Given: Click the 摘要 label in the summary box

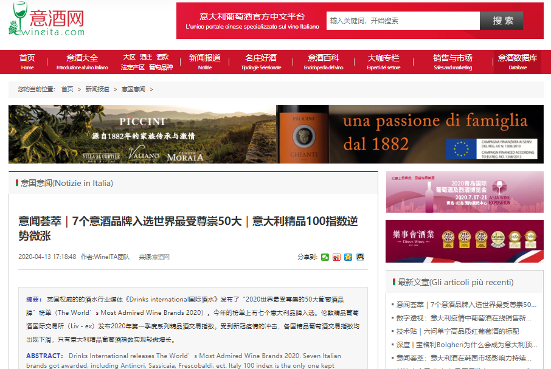Looking at the screenshot, I should 33,300.
